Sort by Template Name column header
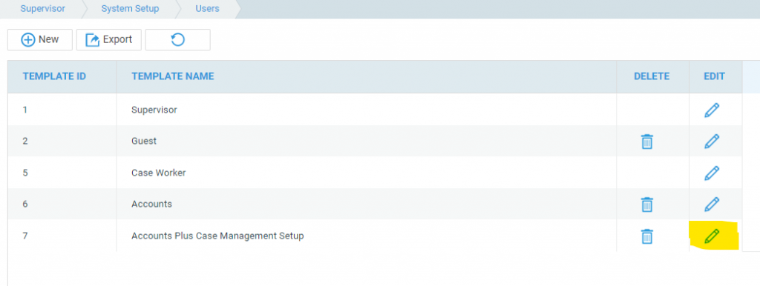Screen dimensions: 760x286 coord(172,76)
